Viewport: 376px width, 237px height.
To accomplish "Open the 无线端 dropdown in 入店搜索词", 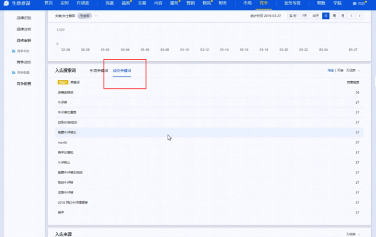I will pos(354,70).
